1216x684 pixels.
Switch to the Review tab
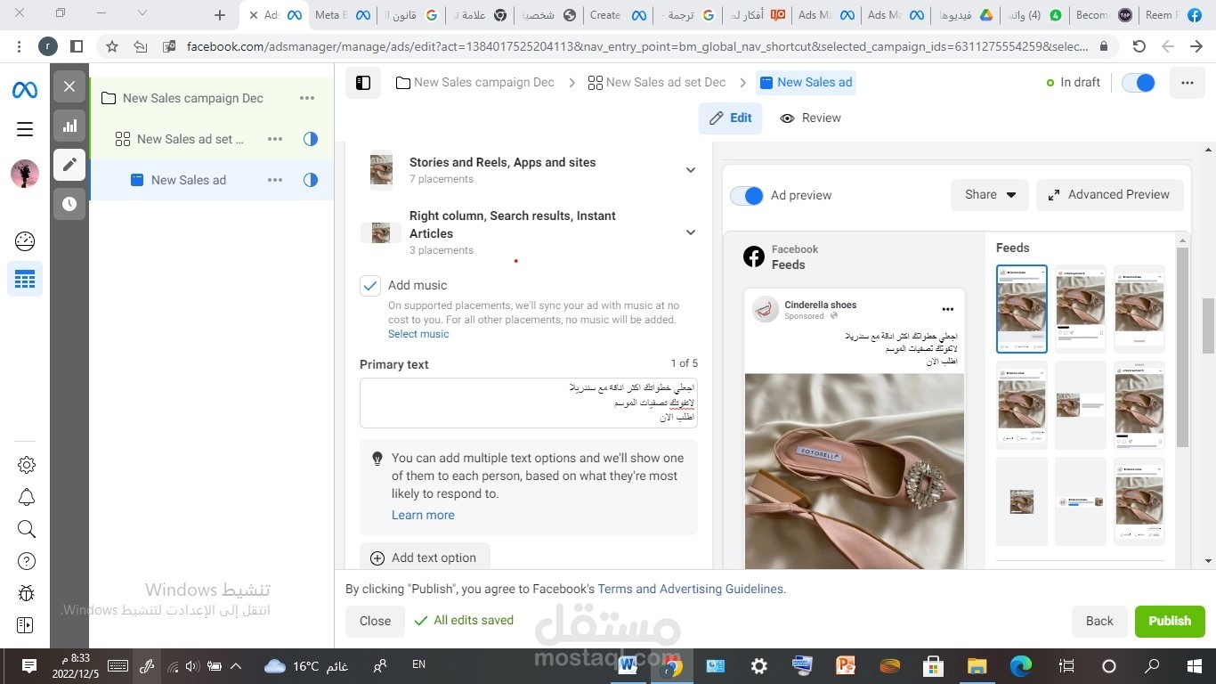(x=810, y=118)
